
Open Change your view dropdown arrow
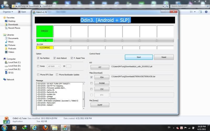coord(195,12)
